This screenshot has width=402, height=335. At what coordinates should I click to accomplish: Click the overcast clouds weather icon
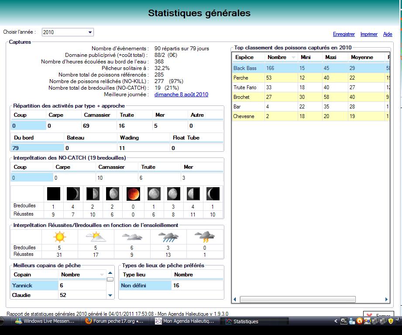click(132, 237)
